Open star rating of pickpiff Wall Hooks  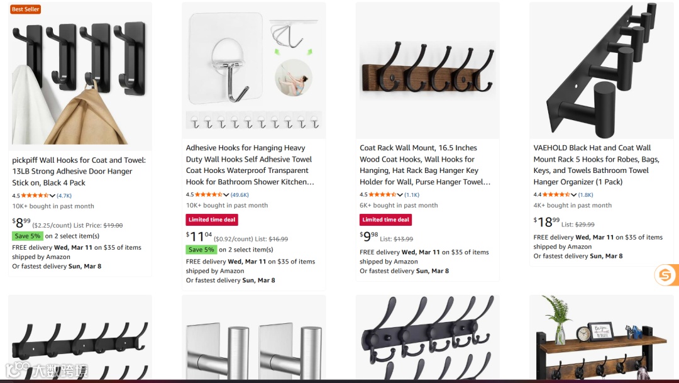tap(35, 196)
